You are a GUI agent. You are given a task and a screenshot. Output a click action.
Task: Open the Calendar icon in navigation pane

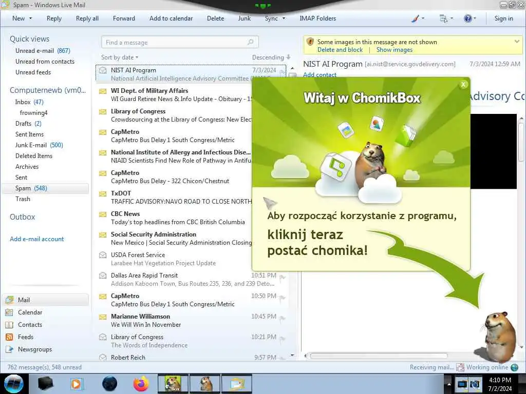(9, 312)
